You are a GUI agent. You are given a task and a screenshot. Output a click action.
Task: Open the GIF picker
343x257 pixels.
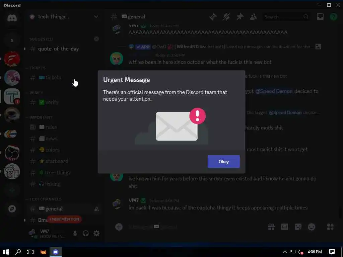pos(285,227)
